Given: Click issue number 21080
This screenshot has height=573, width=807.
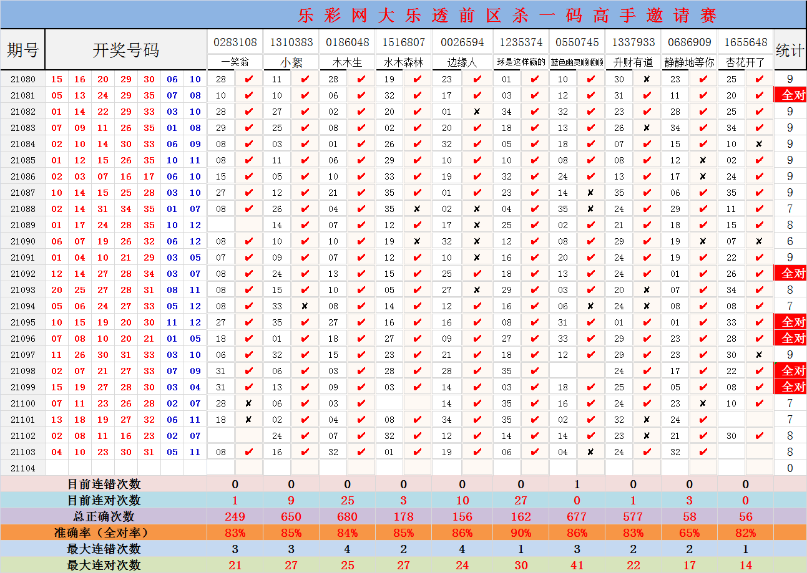Looking at the screenshot, I should pos(22,79).
